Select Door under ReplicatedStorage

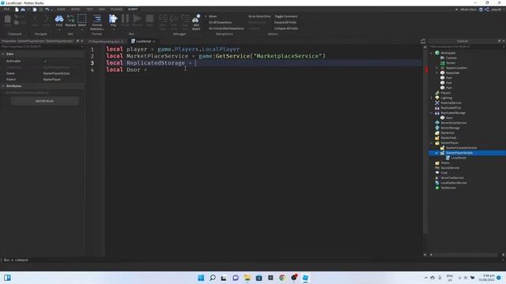click(449, 118)
